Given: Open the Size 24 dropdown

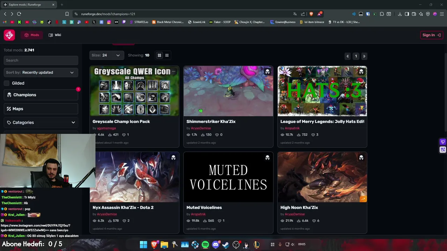Looking at the screenshot, I should [107, 55].
